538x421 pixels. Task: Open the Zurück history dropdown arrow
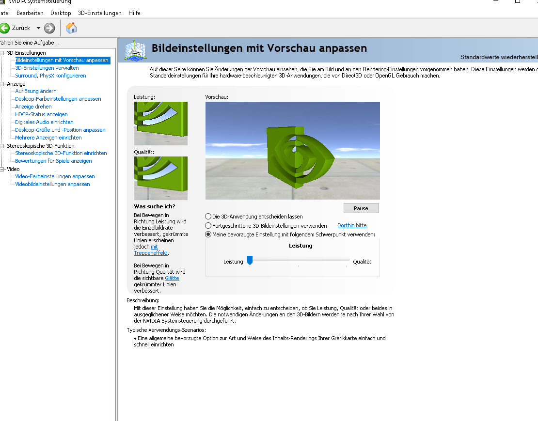(38, 28)
